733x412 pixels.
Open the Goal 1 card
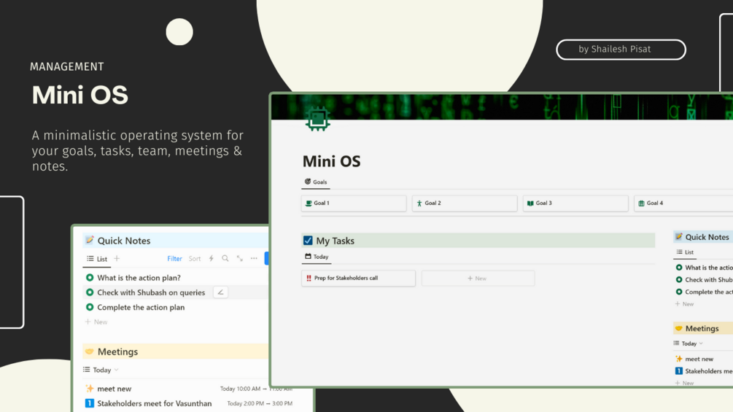click(x=354, y=203)
